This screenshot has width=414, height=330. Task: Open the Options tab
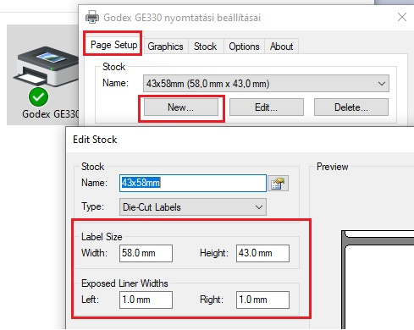[x=244, y=47]
